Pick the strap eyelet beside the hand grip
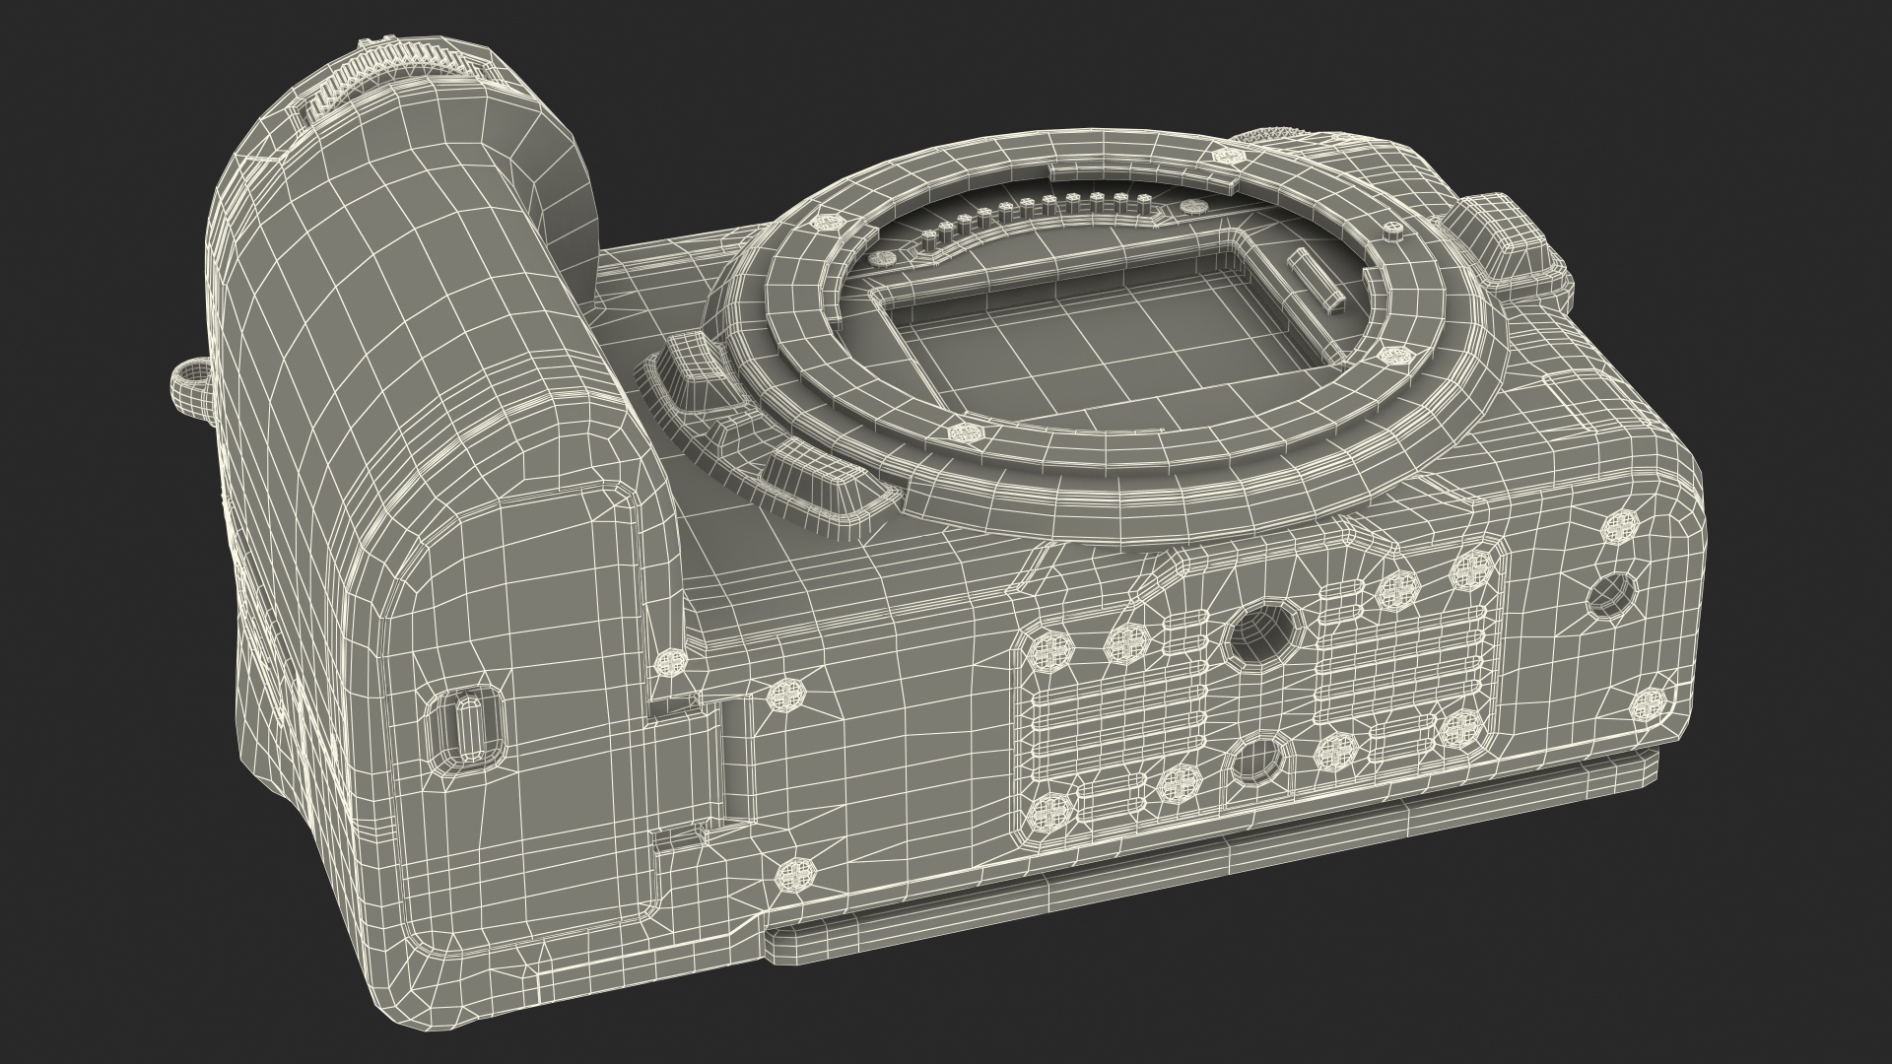This screenshot has width=1892, height=1064. point(192,389)
